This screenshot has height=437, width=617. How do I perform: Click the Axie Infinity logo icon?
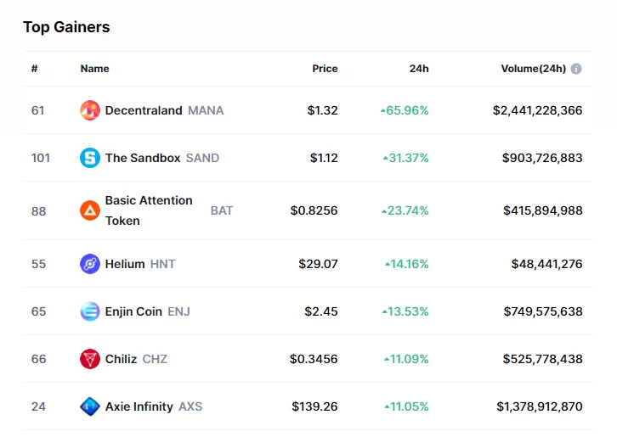[x=90, y=406]
